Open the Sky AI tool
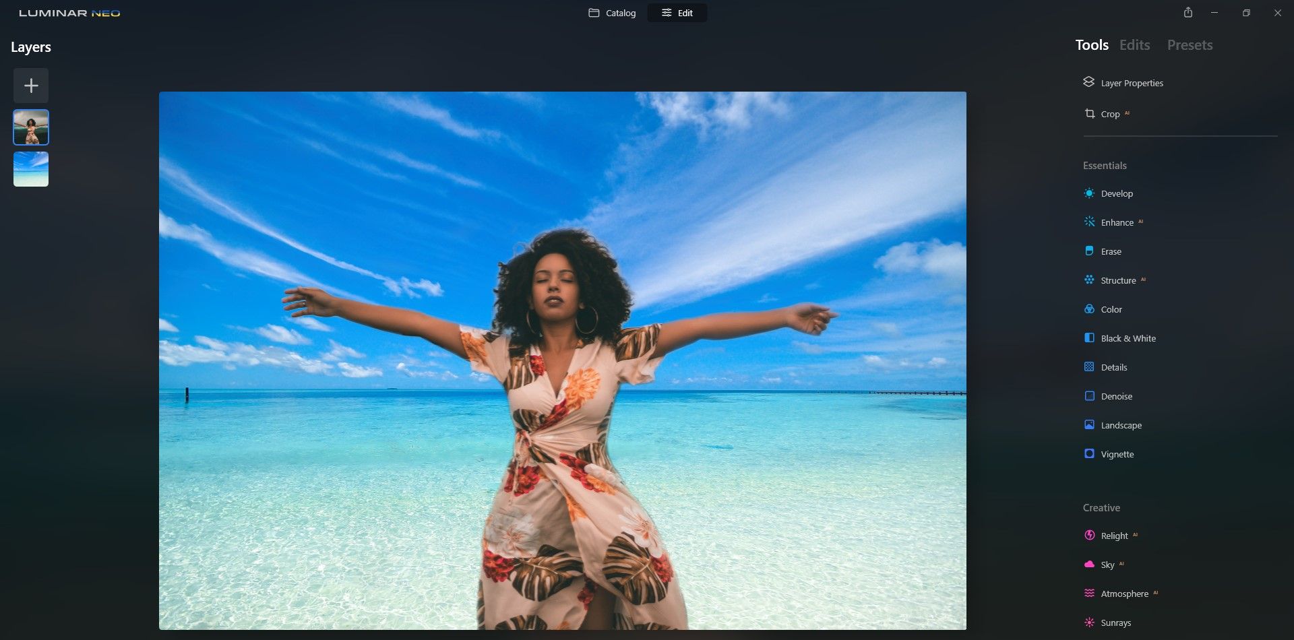This screenshot has width=1294, height=640. click(x=1103, y=565)
